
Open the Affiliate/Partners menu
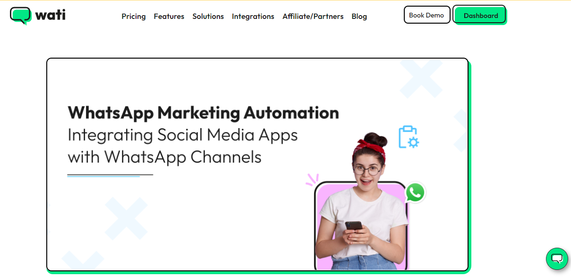pos(313,17)
